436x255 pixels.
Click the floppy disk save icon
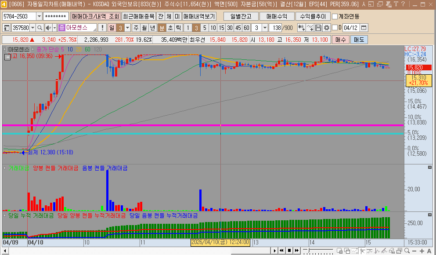click(318, 28)
